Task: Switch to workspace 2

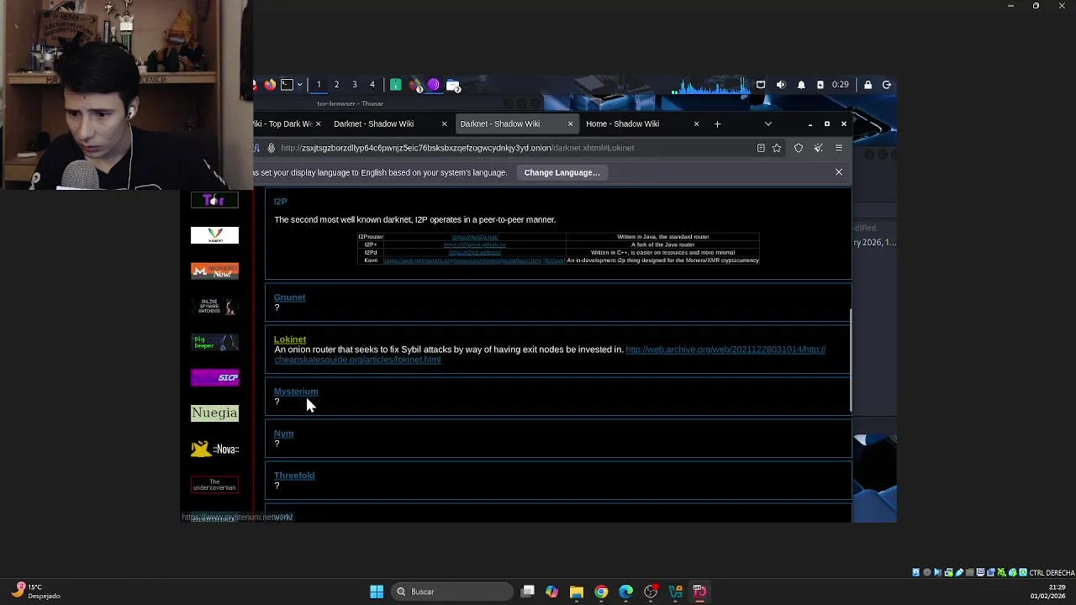Action: click(x=336, y=85)
